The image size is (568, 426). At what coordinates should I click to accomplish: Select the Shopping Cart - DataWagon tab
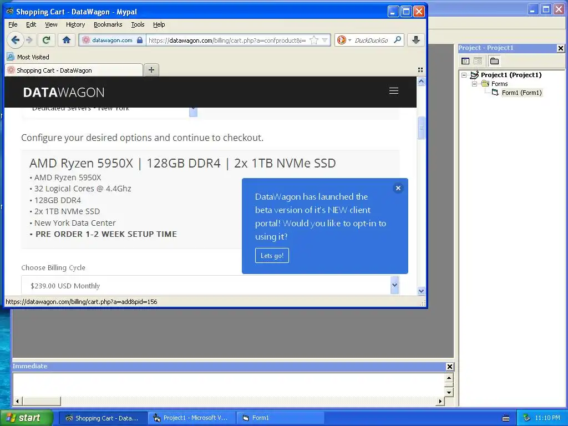74,70
